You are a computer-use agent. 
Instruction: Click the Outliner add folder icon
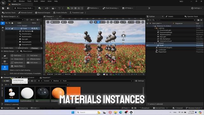tap(198, 20)
